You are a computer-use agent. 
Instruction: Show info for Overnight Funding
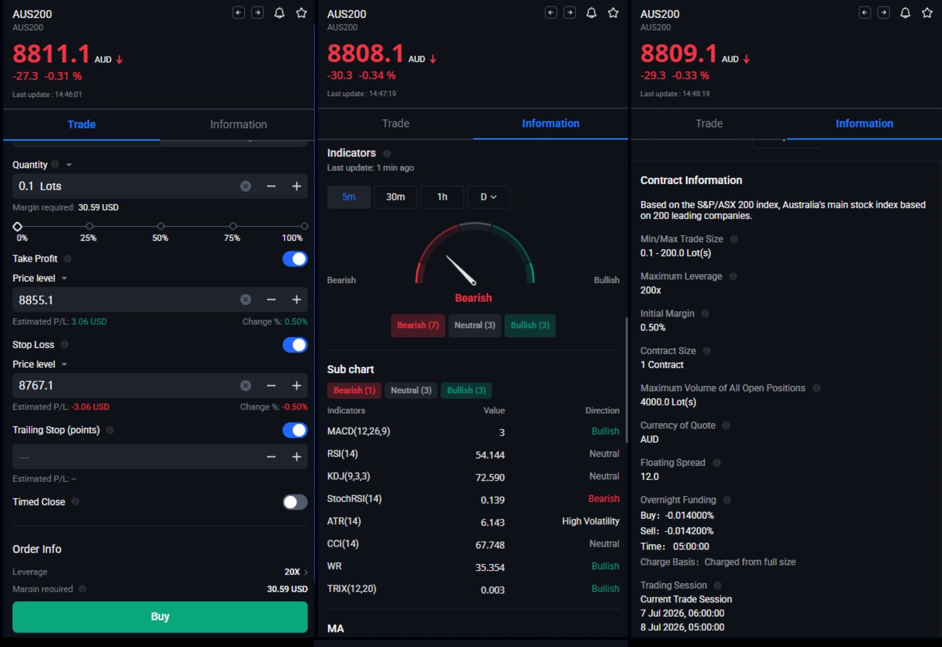coord(727,500)
